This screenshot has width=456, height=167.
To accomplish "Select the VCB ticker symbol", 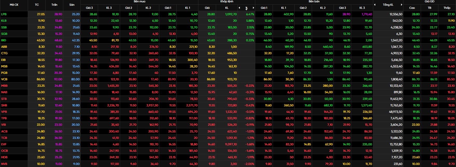I will [4, 79].
